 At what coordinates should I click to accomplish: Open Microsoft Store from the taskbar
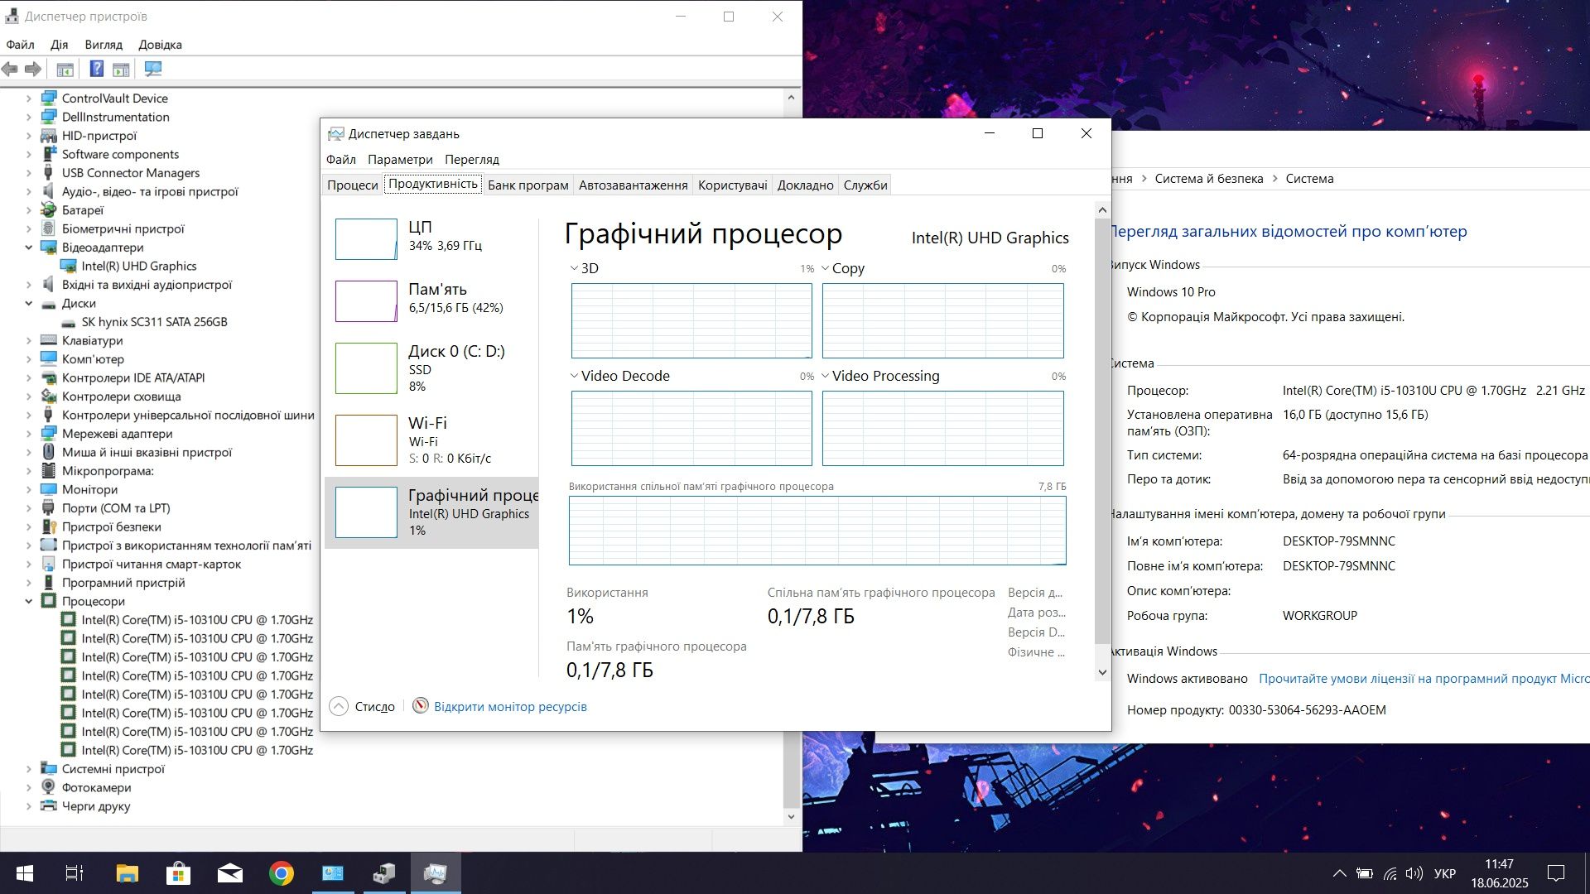coord(178,873)
